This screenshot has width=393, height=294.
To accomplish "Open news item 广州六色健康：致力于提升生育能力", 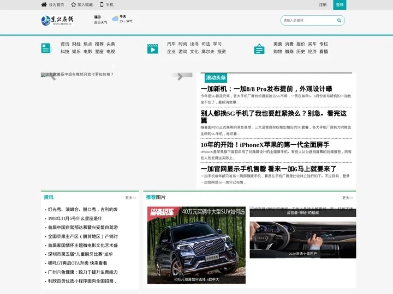I will click(x=83, y=272).
